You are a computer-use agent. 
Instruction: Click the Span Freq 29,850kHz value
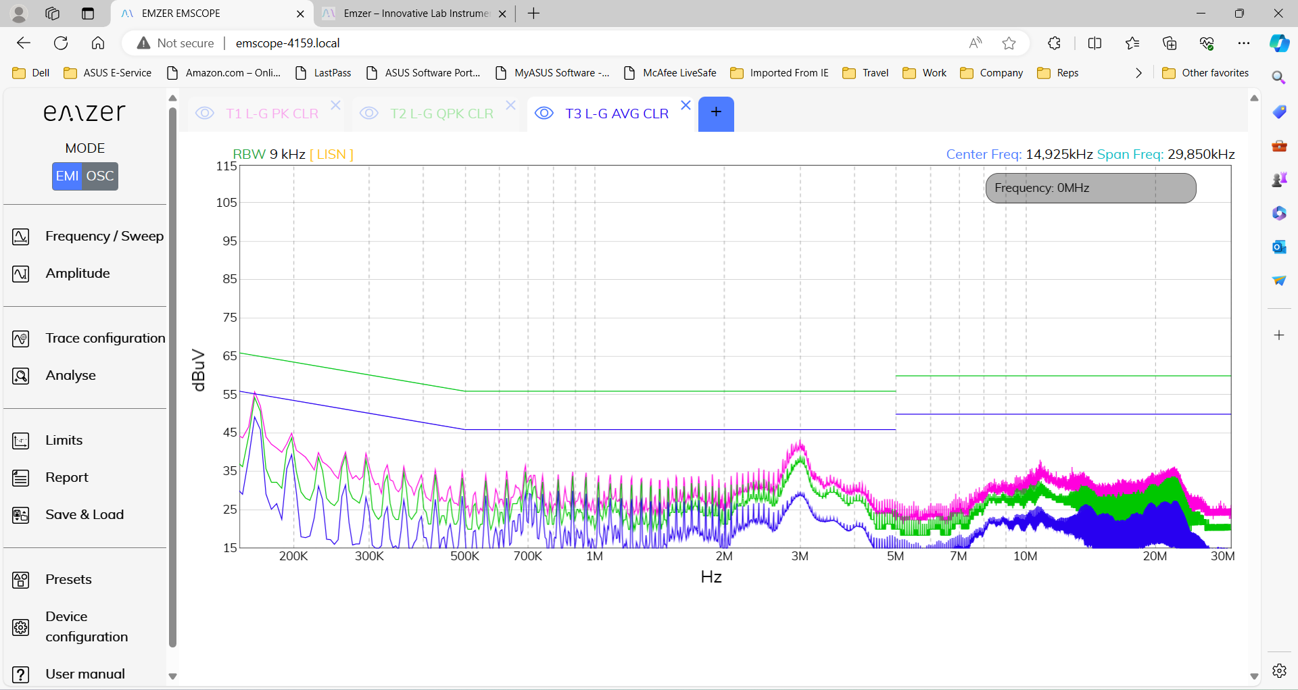click(1201, 154)
